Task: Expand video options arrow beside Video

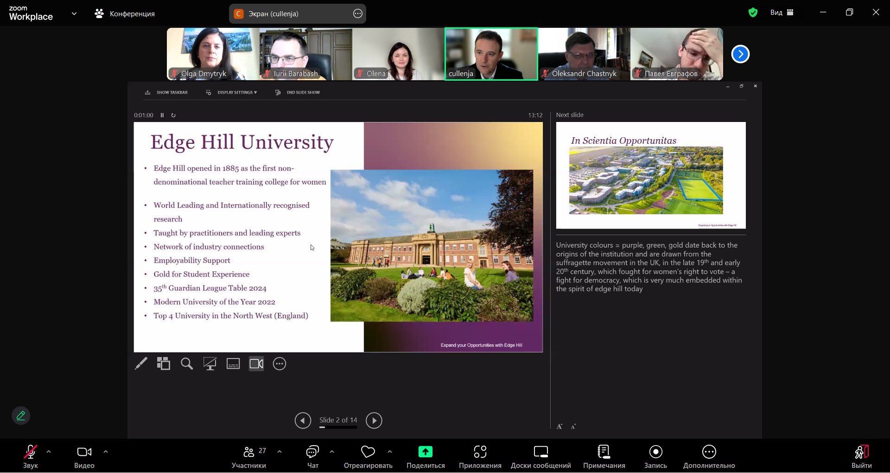Action: 106,451
